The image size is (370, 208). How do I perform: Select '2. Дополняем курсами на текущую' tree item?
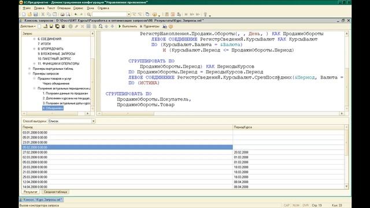point(66,98)
